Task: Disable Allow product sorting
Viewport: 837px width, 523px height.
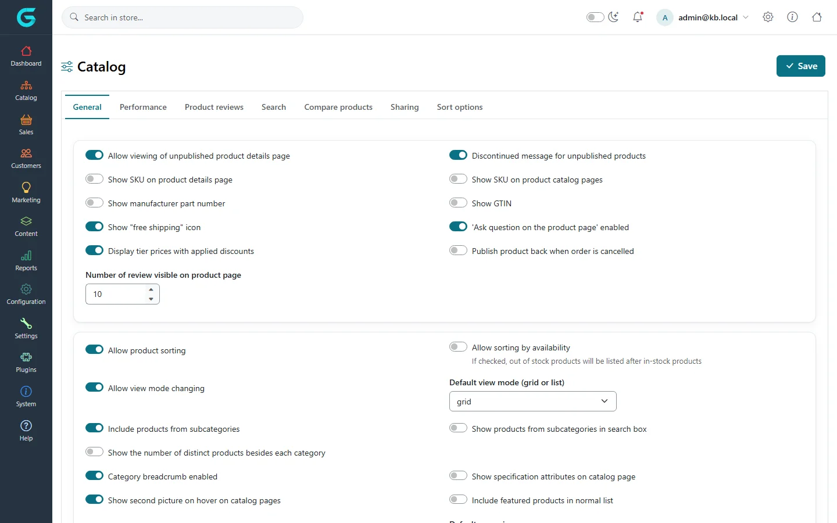Action: point(94,349)
